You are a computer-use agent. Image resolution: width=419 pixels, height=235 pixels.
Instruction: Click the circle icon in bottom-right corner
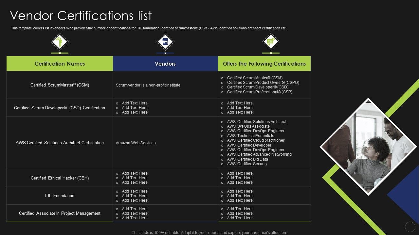click(410, 227)
